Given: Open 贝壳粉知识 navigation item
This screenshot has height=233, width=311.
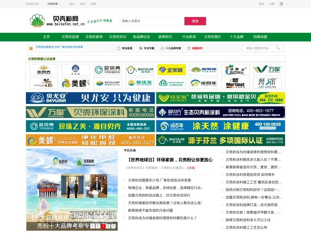Looking at the screenshot, I should pyautogui.click(x=117, y=37).
